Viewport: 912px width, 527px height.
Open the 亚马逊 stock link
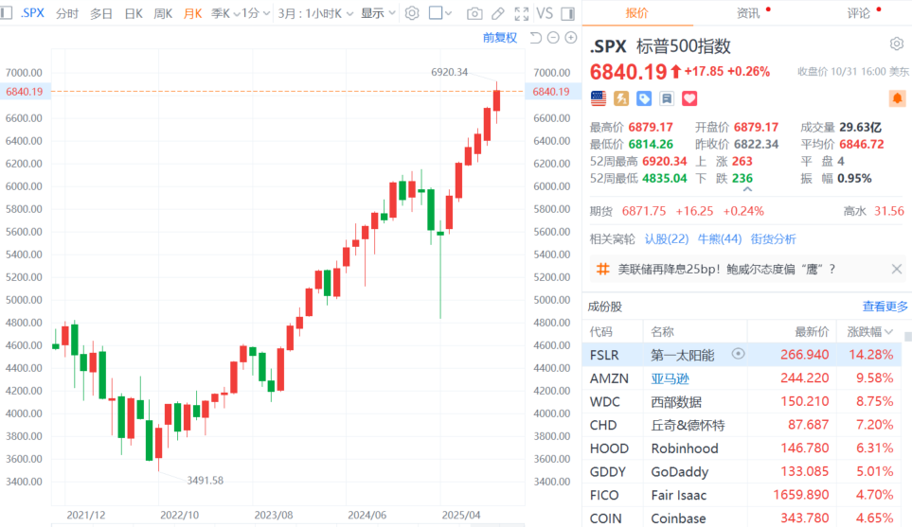coord(671,378)
